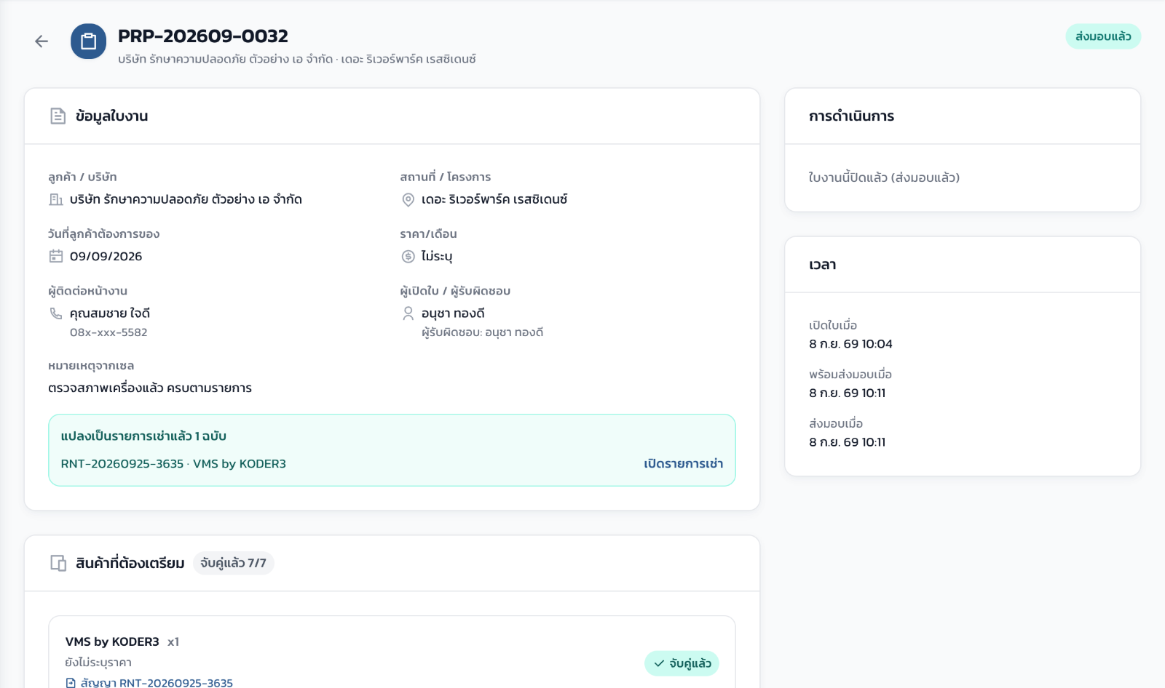
Task: Click the จับคู่แล้ว 7/7 counter badge
Action: 234,563
